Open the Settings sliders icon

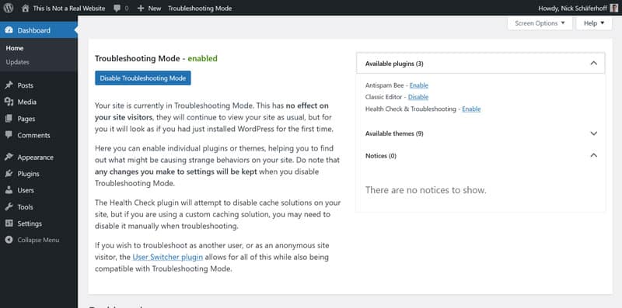coord(9,223)
